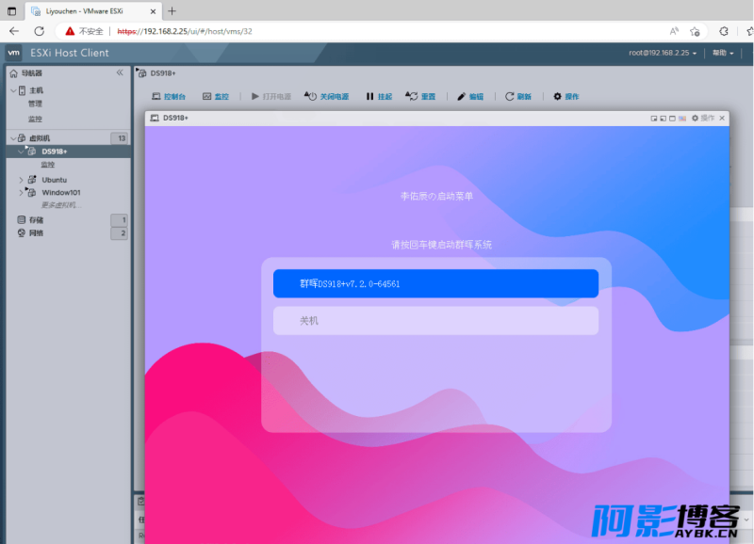Collapse the 虚拟机 tree section
Screen dimensions: 754x544
[x=11, y=138]
